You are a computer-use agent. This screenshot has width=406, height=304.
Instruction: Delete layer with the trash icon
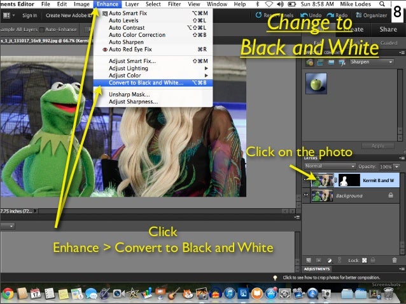point(395,260)
